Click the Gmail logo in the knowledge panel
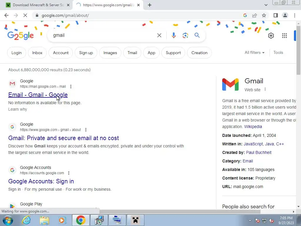 (230, 84)
